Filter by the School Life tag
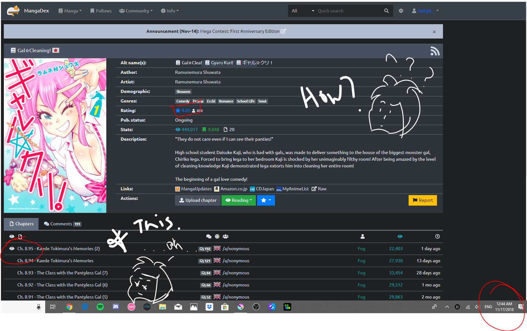 pos(246,101)
